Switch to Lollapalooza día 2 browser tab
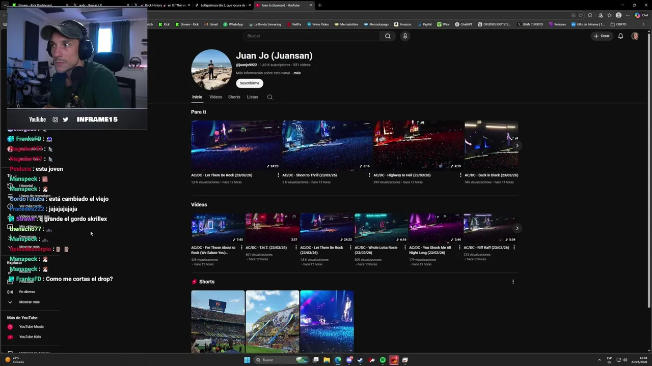Image resolution: width=652 pixels, height=366 pixels. point(223,5)
